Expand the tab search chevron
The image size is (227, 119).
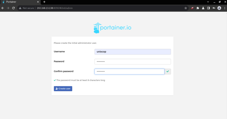tap(208, 2)
